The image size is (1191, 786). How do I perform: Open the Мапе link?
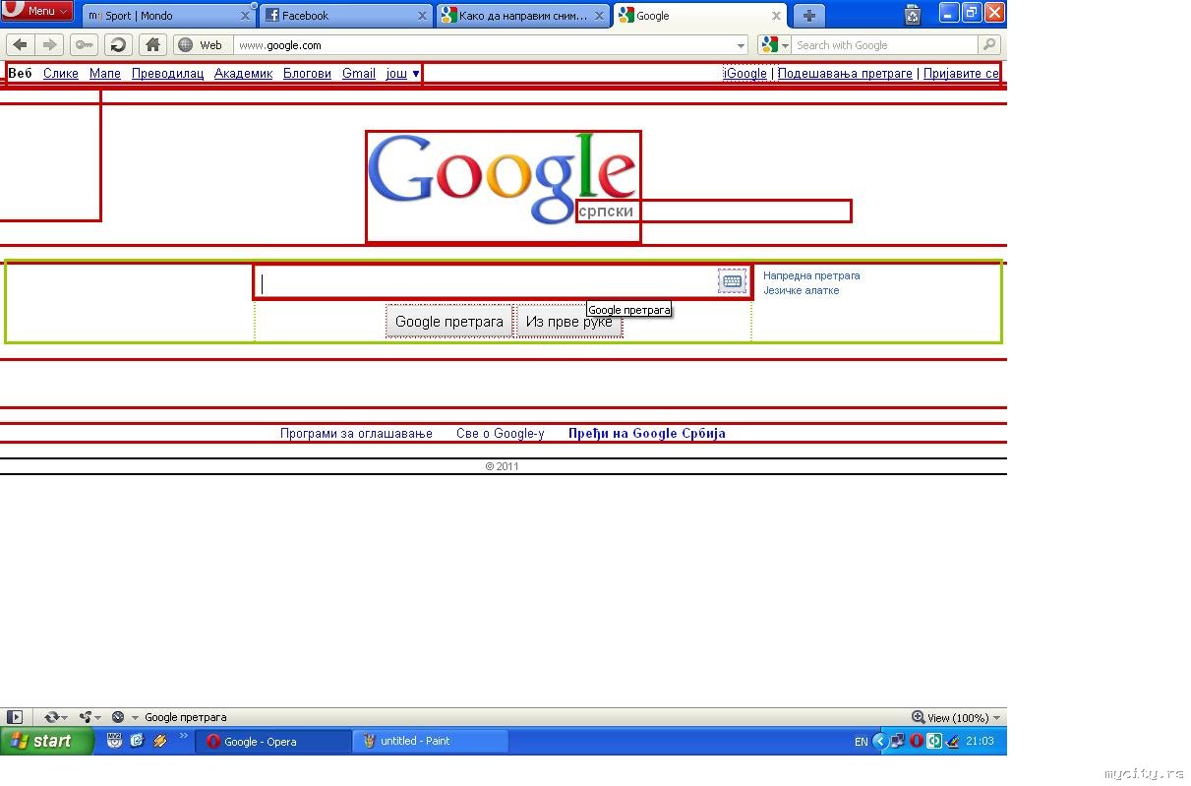coord(105,74)
